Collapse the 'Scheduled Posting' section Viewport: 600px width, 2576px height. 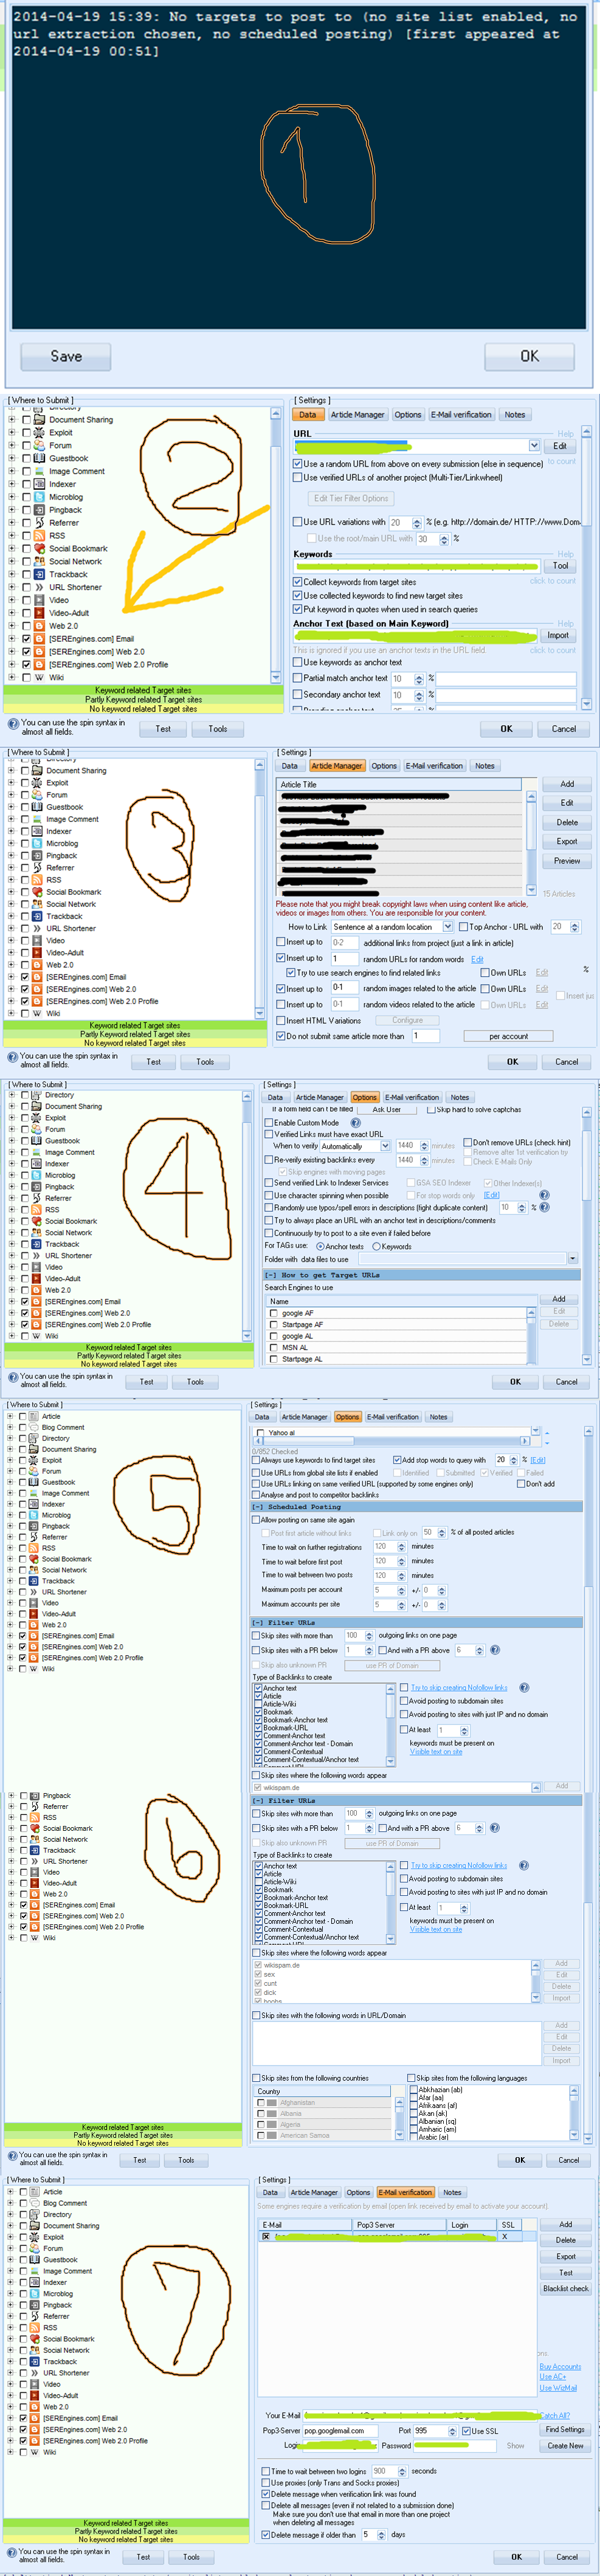(x=258, y=1507)
